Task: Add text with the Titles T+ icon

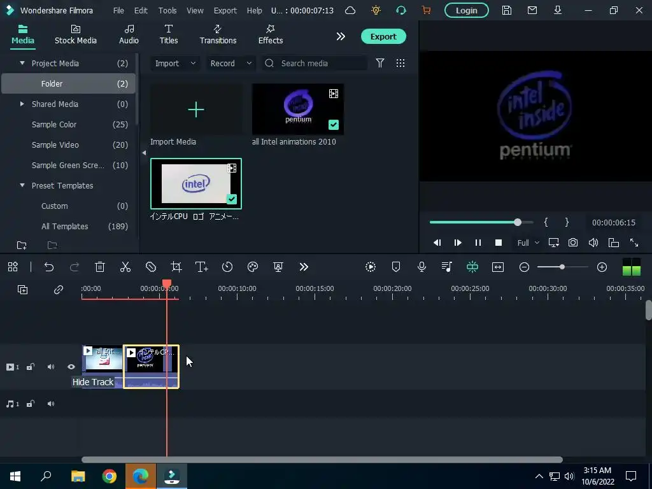Action: [202, 267]
